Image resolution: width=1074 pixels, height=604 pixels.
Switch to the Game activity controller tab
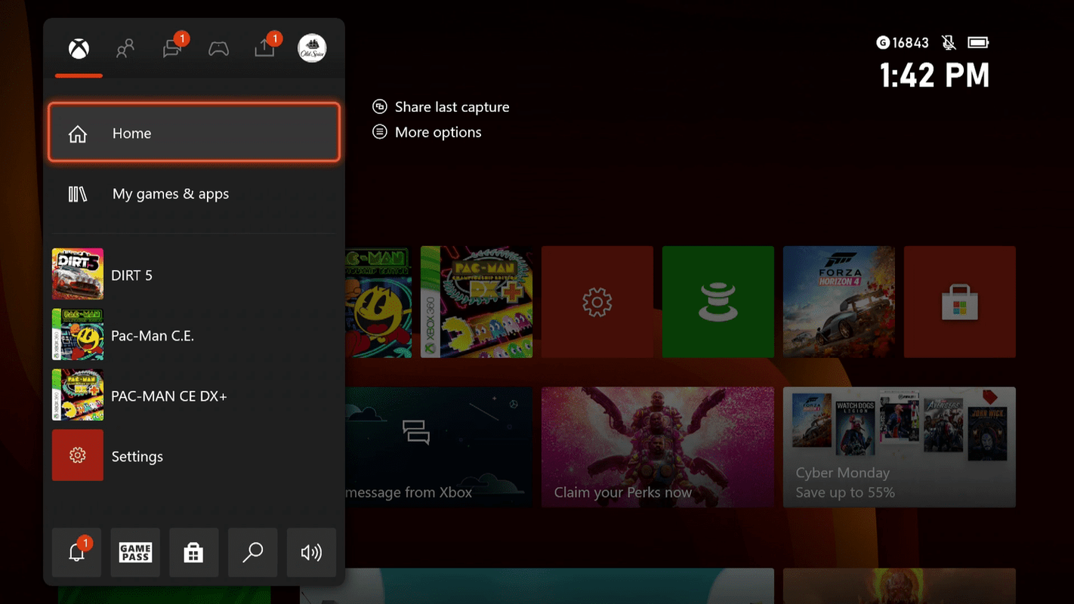pos(219,49)
